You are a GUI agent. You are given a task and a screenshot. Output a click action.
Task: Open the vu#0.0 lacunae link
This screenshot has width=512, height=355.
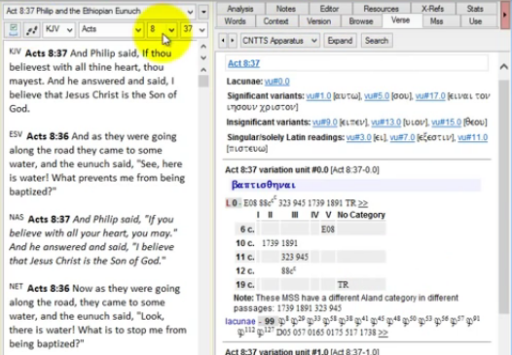(276, 82)
